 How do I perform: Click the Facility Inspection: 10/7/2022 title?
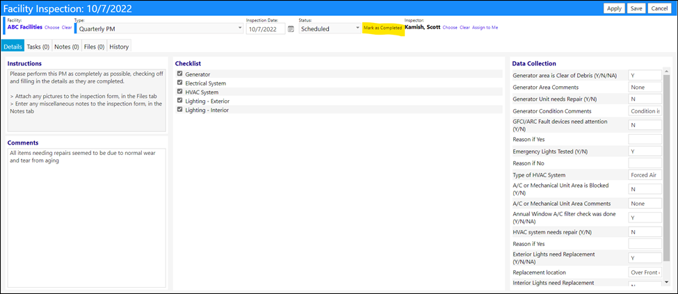68,8
